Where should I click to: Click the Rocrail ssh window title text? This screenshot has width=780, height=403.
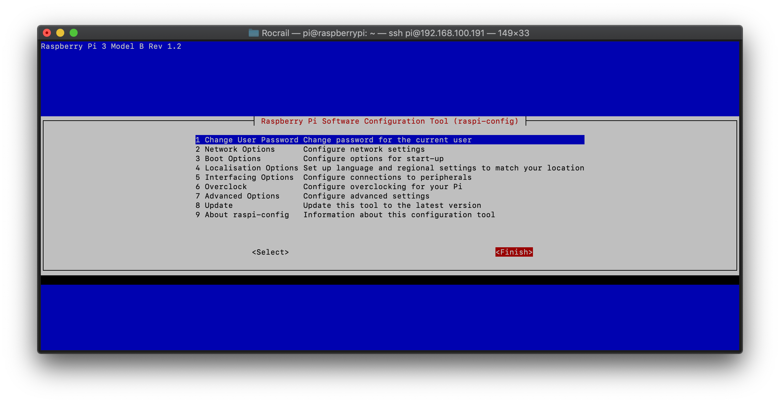[x=395, y=33]
